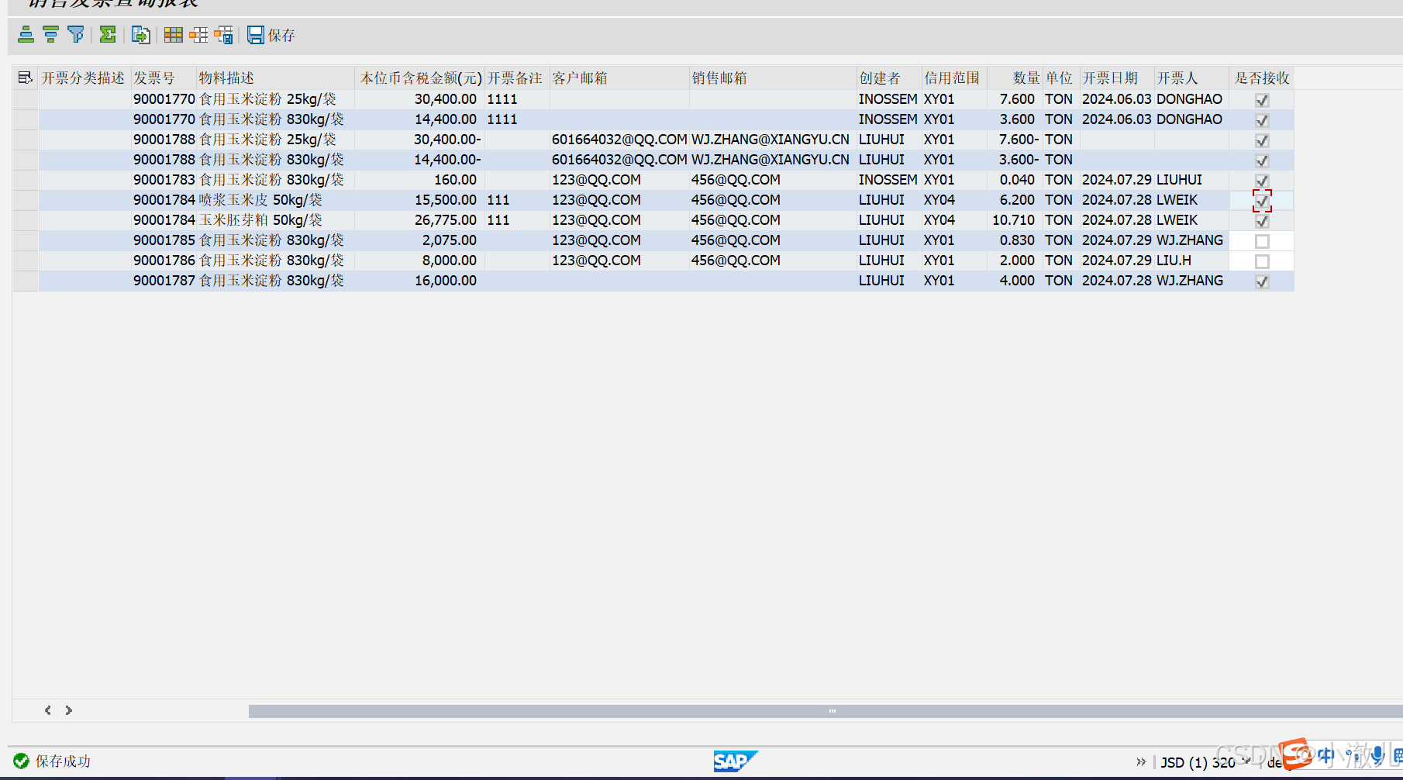Open the filter tool
Screen dimensions: 1403x780
coord(75,34)
